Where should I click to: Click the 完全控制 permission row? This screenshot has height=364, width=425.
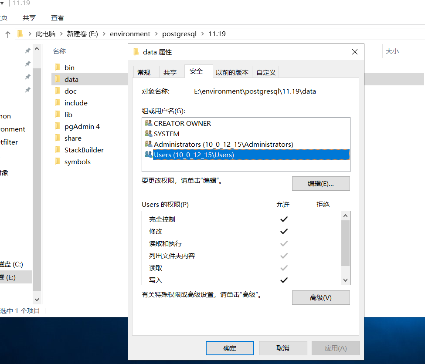pos(241,219)
